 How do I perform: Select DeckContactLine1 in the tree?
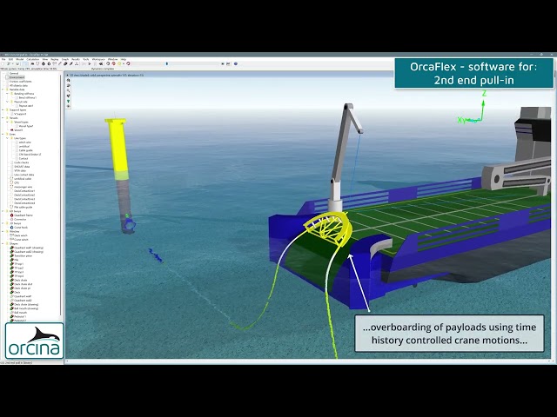[x=24, y=191]
